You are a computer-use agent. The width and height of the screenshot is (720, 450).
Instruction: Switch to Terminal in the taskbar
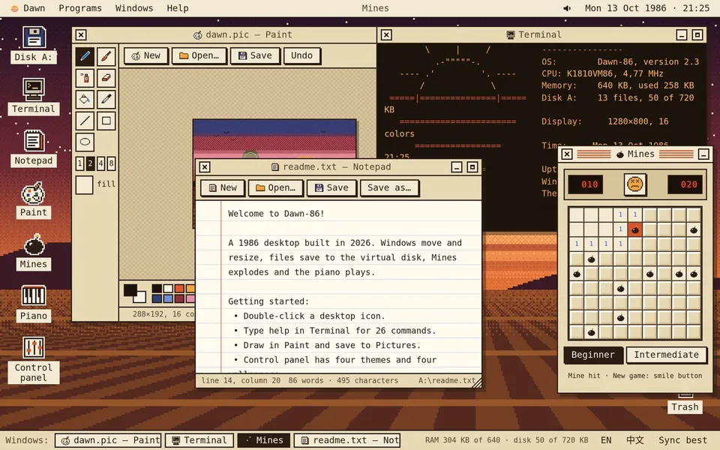199,440
